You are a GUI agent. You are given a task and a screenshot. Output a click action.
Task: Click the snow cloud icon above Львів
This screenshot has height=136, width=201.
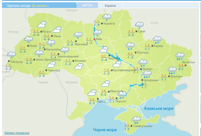pos(29,40)
